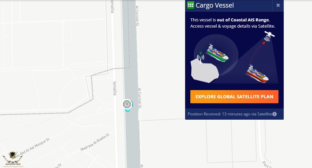Screen dimensions: 312x168
Task: Click the green Cargo Vessel grid icon
Action: pyautogui.click(x=190, y=5)
